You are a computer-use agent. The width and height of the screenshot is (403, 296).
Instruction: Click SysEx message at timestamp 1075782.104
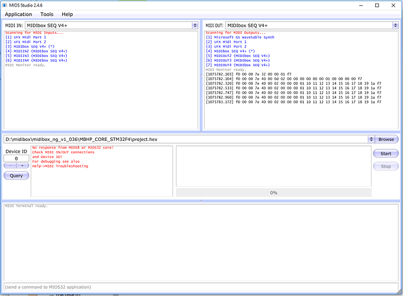pos(283,79)
